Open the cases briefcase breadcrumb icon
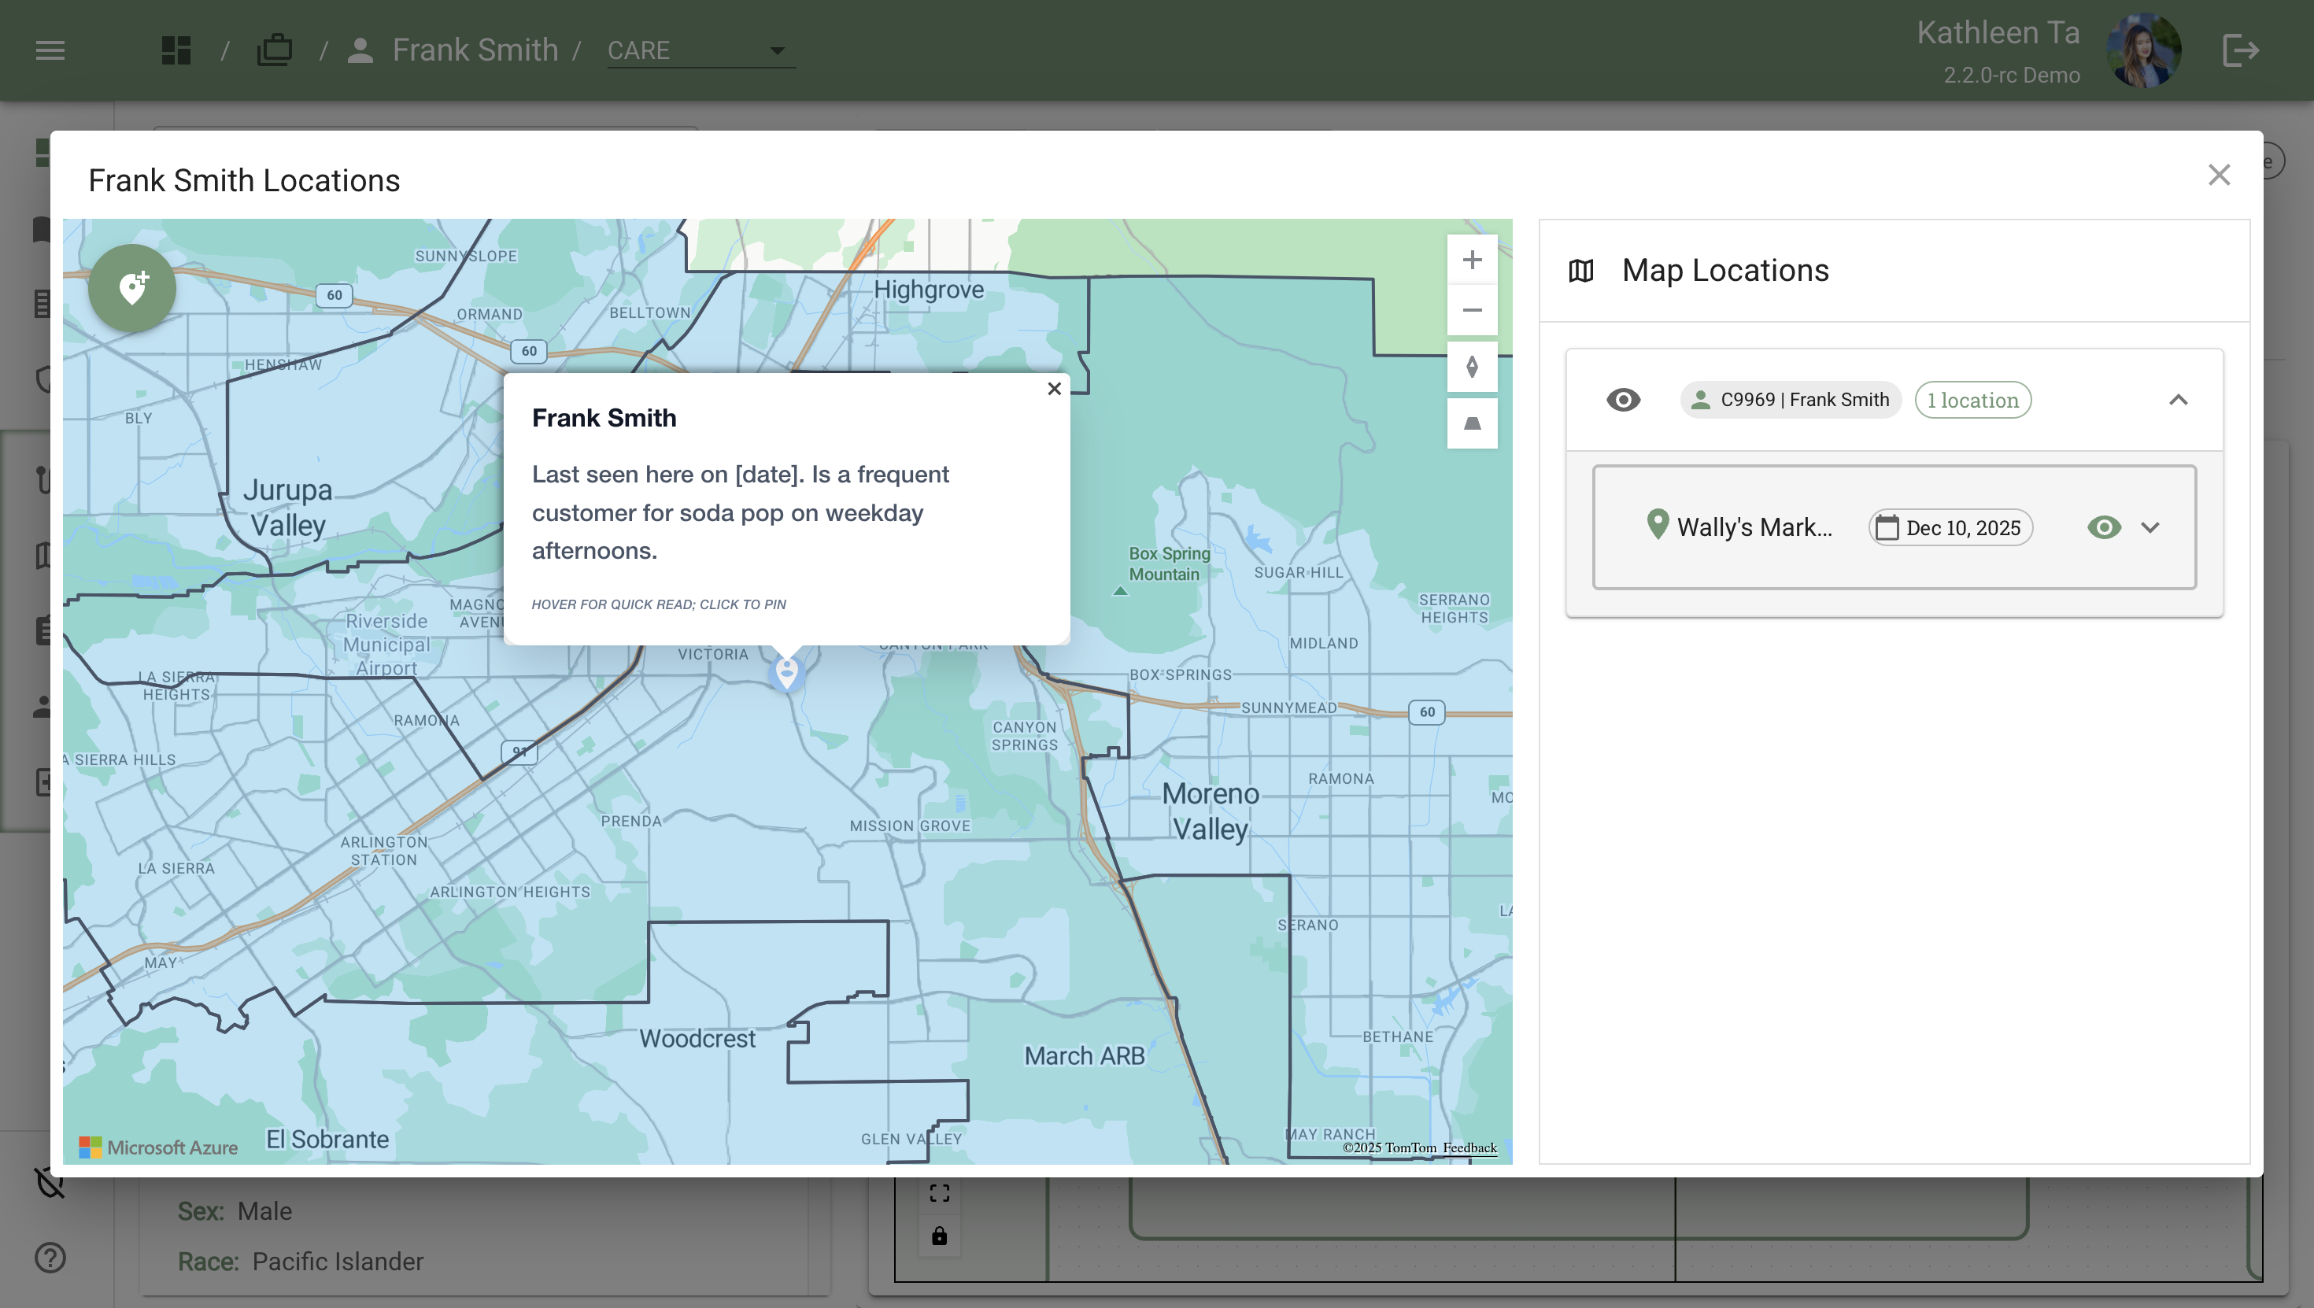2314x1308 pixels. (x=274, y=50)
